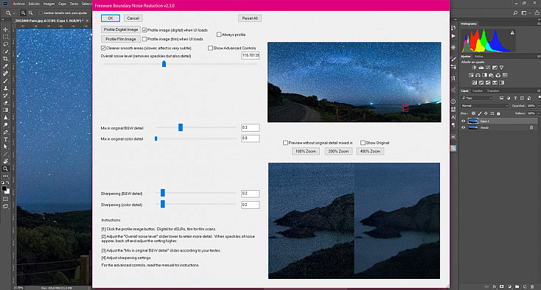Open the Imagen menu
Image resolution: width=541 pixels, height=290 pixels.
[x=49, y=4]
